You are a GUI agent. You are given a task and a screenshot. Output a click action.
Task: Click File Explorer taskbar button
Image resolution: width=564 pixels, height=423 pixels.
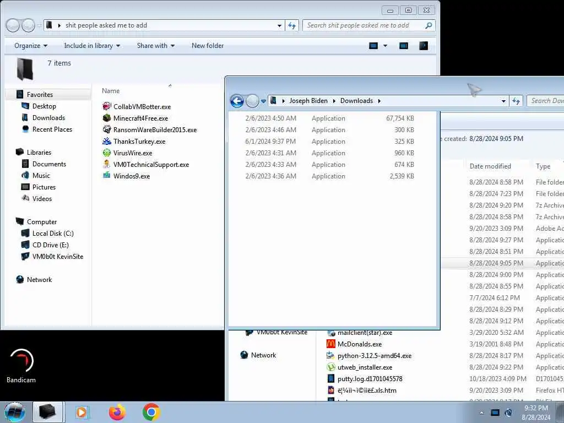(x=48, y=412)
